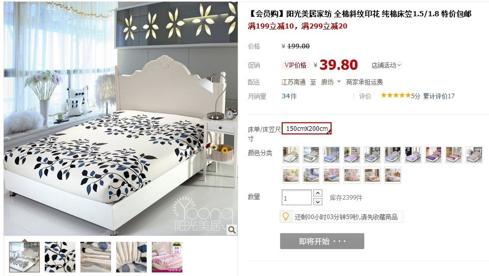Choose the last color option in first row

474,155
